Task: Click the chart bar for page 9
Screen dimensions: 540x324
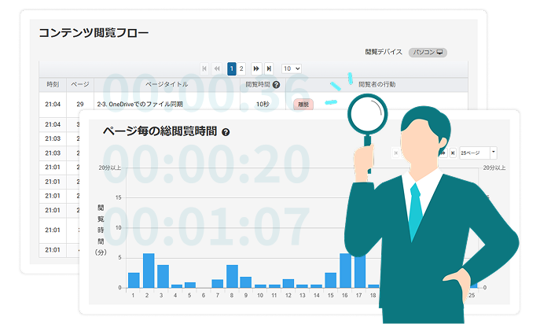Action: (x=245, y=282)
